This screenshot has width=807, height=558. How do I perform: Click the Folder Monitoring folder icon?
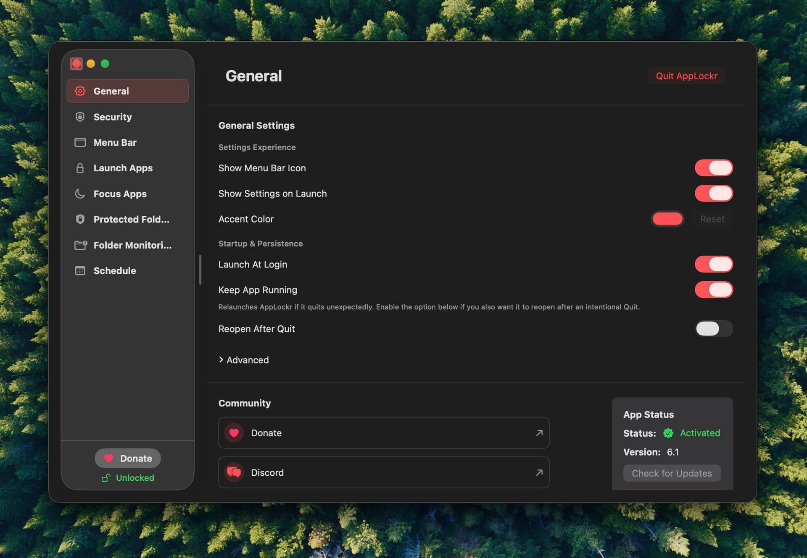(x=81, y=245)
